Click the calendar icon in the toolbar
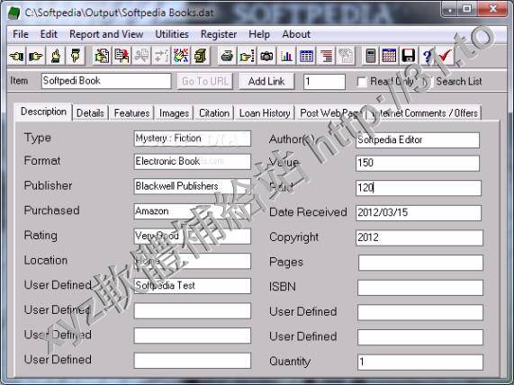Screen dimensions: 514x385 (x=389, y=56)
